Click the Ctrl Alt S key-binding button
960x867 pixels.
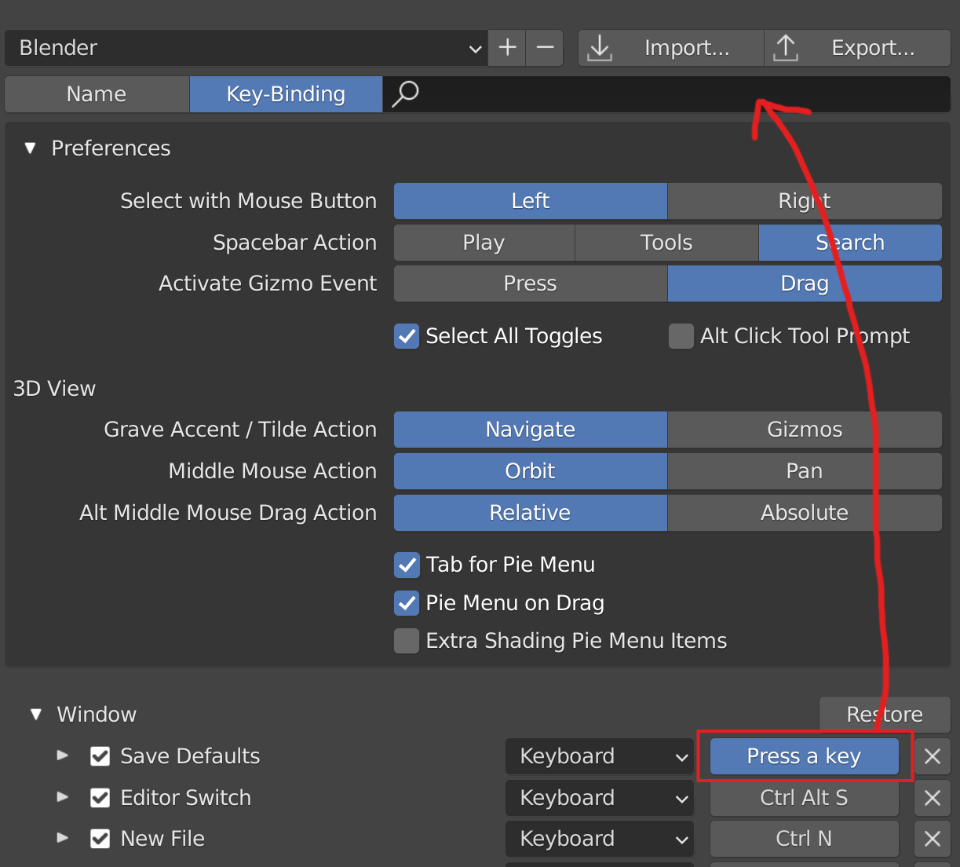pyautogui.click(x=805, y=798)
